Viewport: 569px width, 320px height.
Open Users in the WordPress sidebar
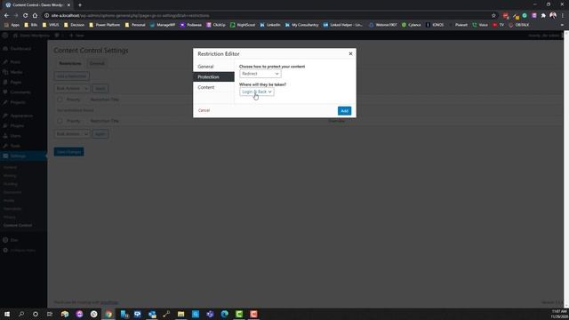15,136
